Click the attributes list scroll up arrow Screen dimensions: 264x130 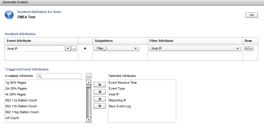point(89,82)
